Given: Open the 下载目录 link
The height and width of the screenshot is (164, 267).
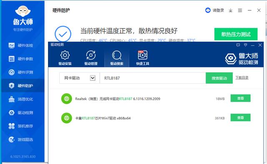Looking at the screenshot, I should [x=242, y=78].
